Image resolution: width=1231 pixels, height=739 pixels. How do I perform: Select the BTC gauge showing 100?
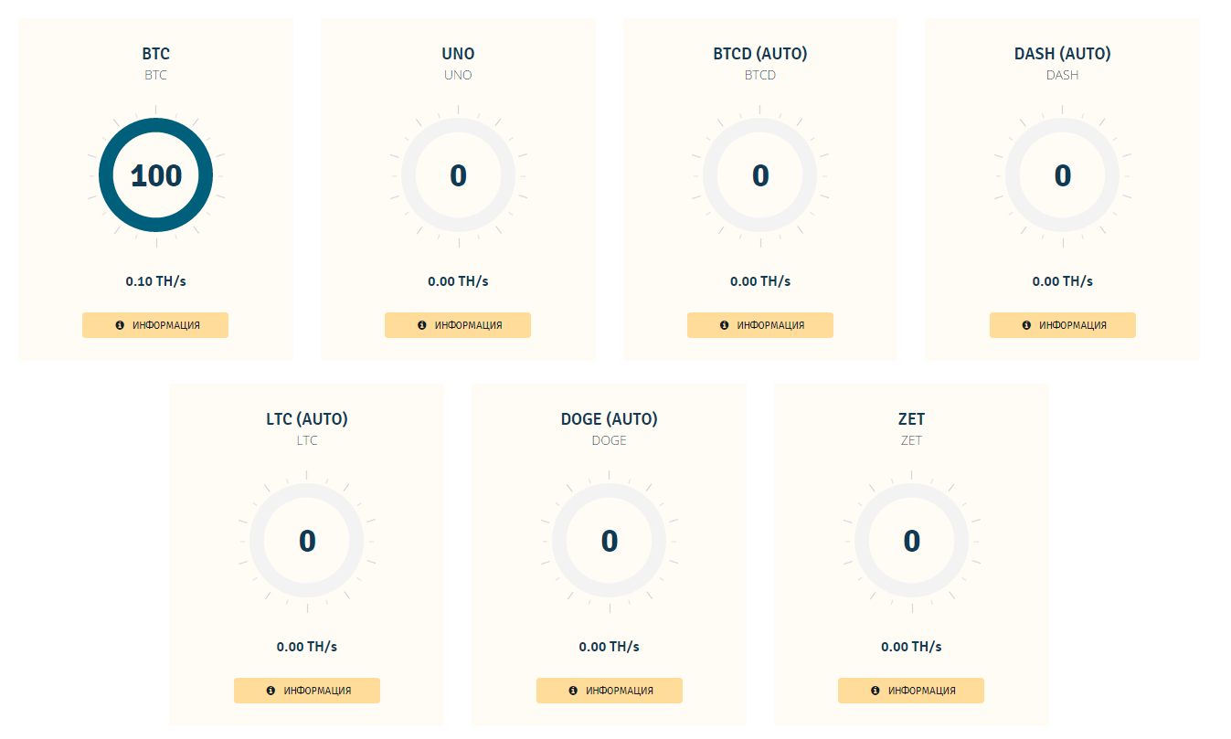coord(156,174)
